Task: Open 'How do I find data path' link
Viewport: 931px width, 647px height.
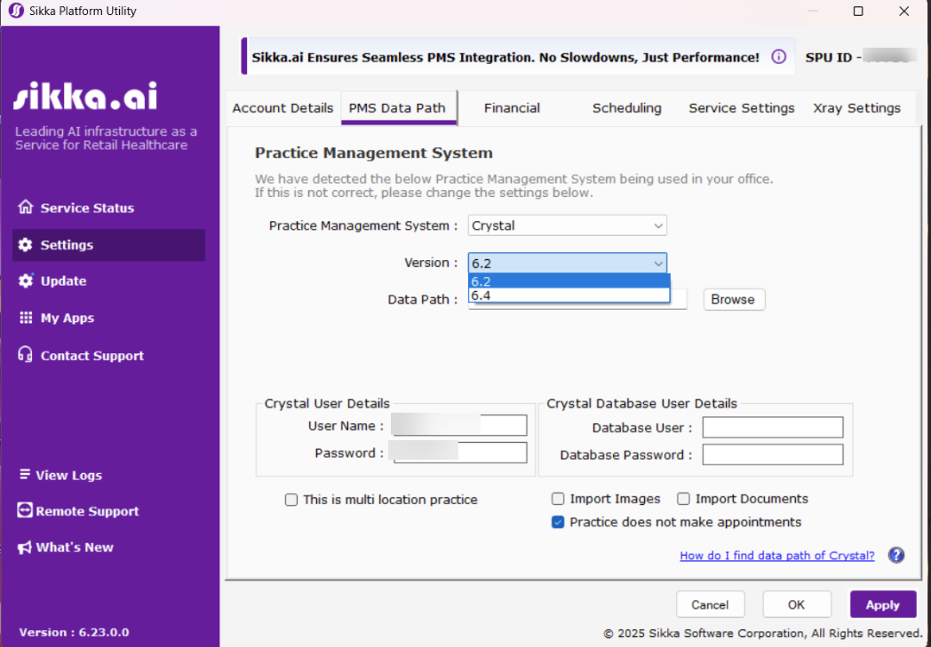Action: click(x=776, y=556)
